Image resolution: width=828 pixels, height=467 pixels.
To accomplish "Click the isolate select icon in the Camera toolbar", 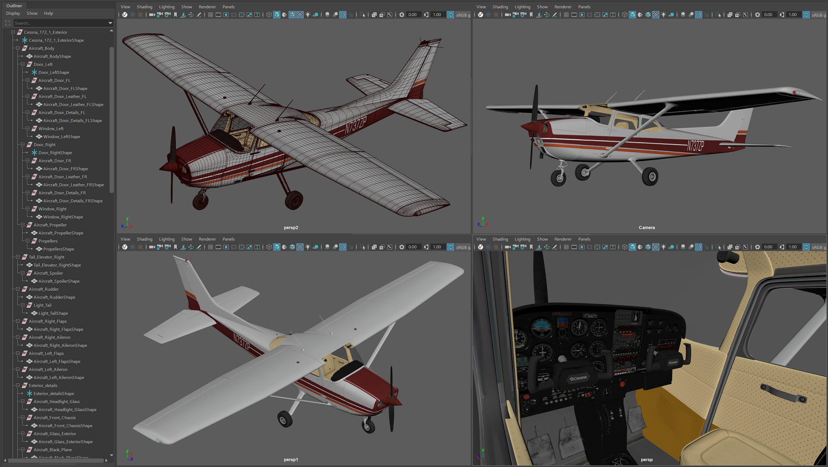I will 718,15.
